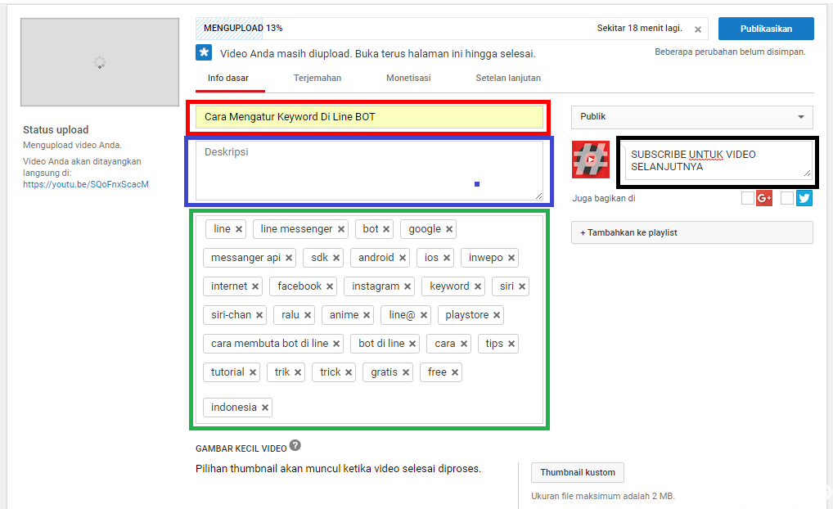
Task: Delete the "playstore" tag
Action: (497, 315)
